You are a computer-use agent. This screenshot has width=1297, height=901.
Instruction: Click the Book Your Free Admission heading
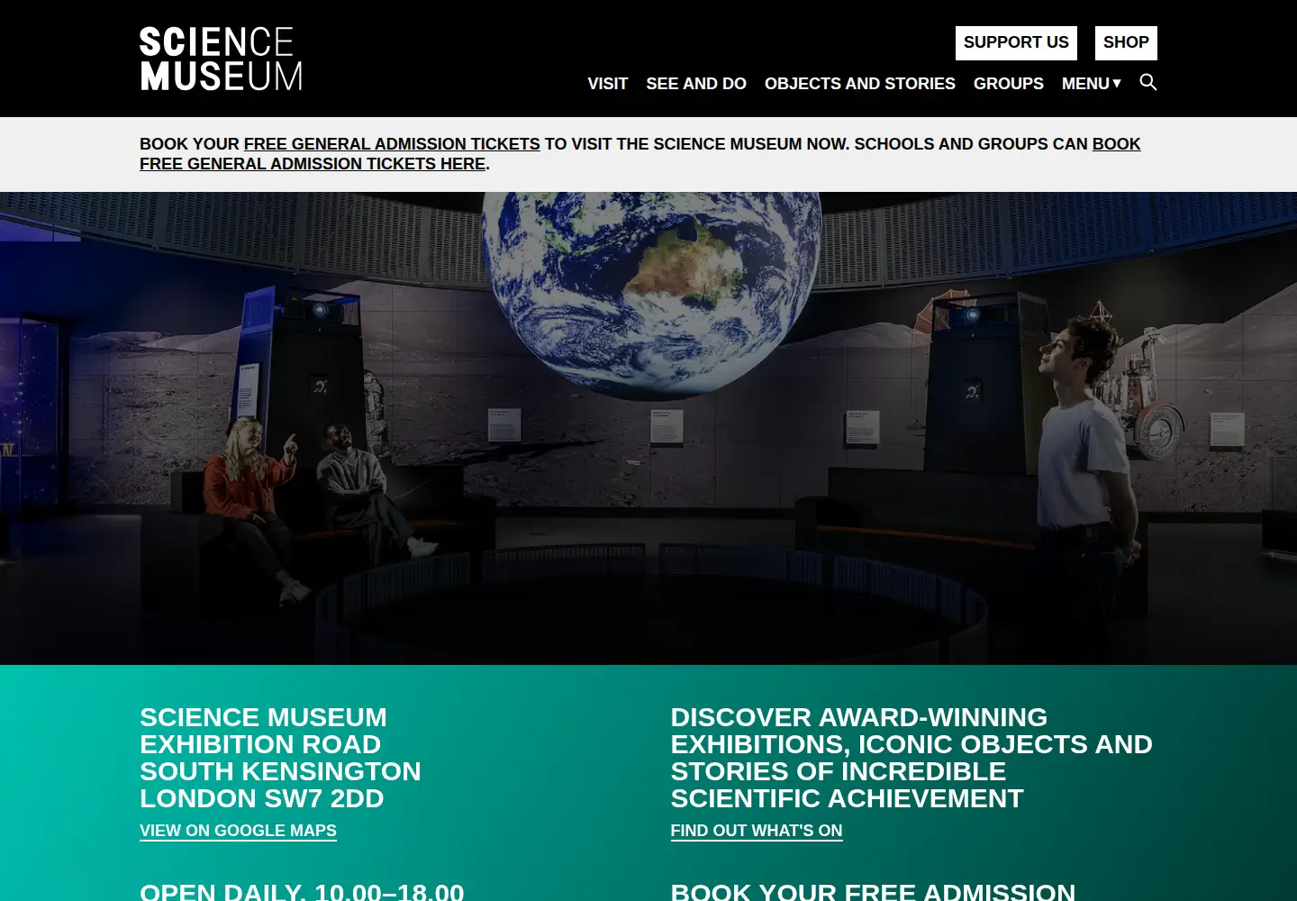tap(873, 891)
